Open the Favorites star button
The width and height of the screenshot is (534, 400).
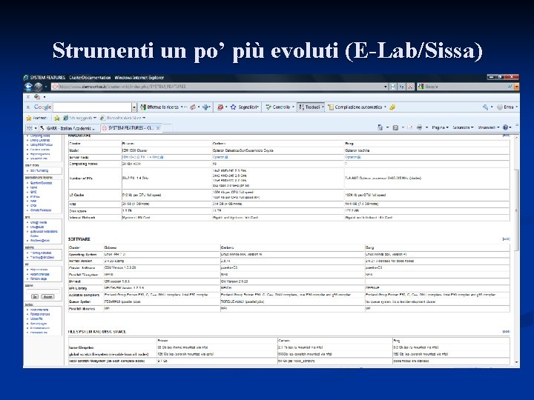36,118
